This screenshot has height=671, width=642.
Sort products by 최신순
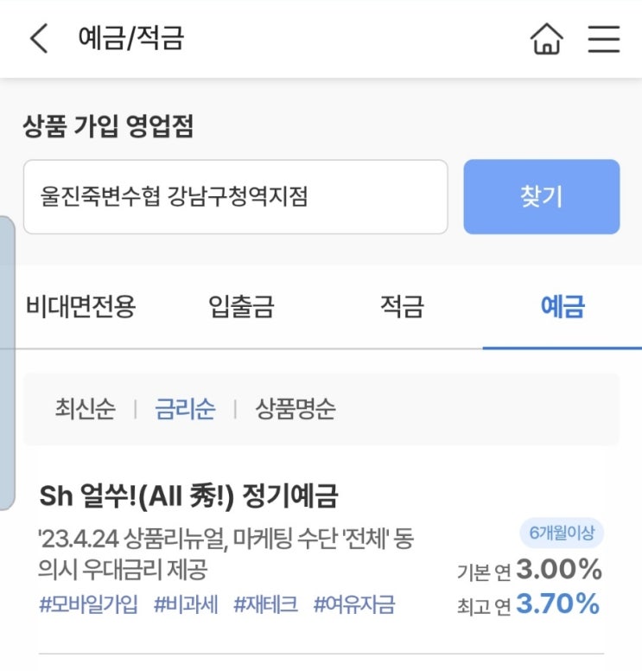(85, 409)
